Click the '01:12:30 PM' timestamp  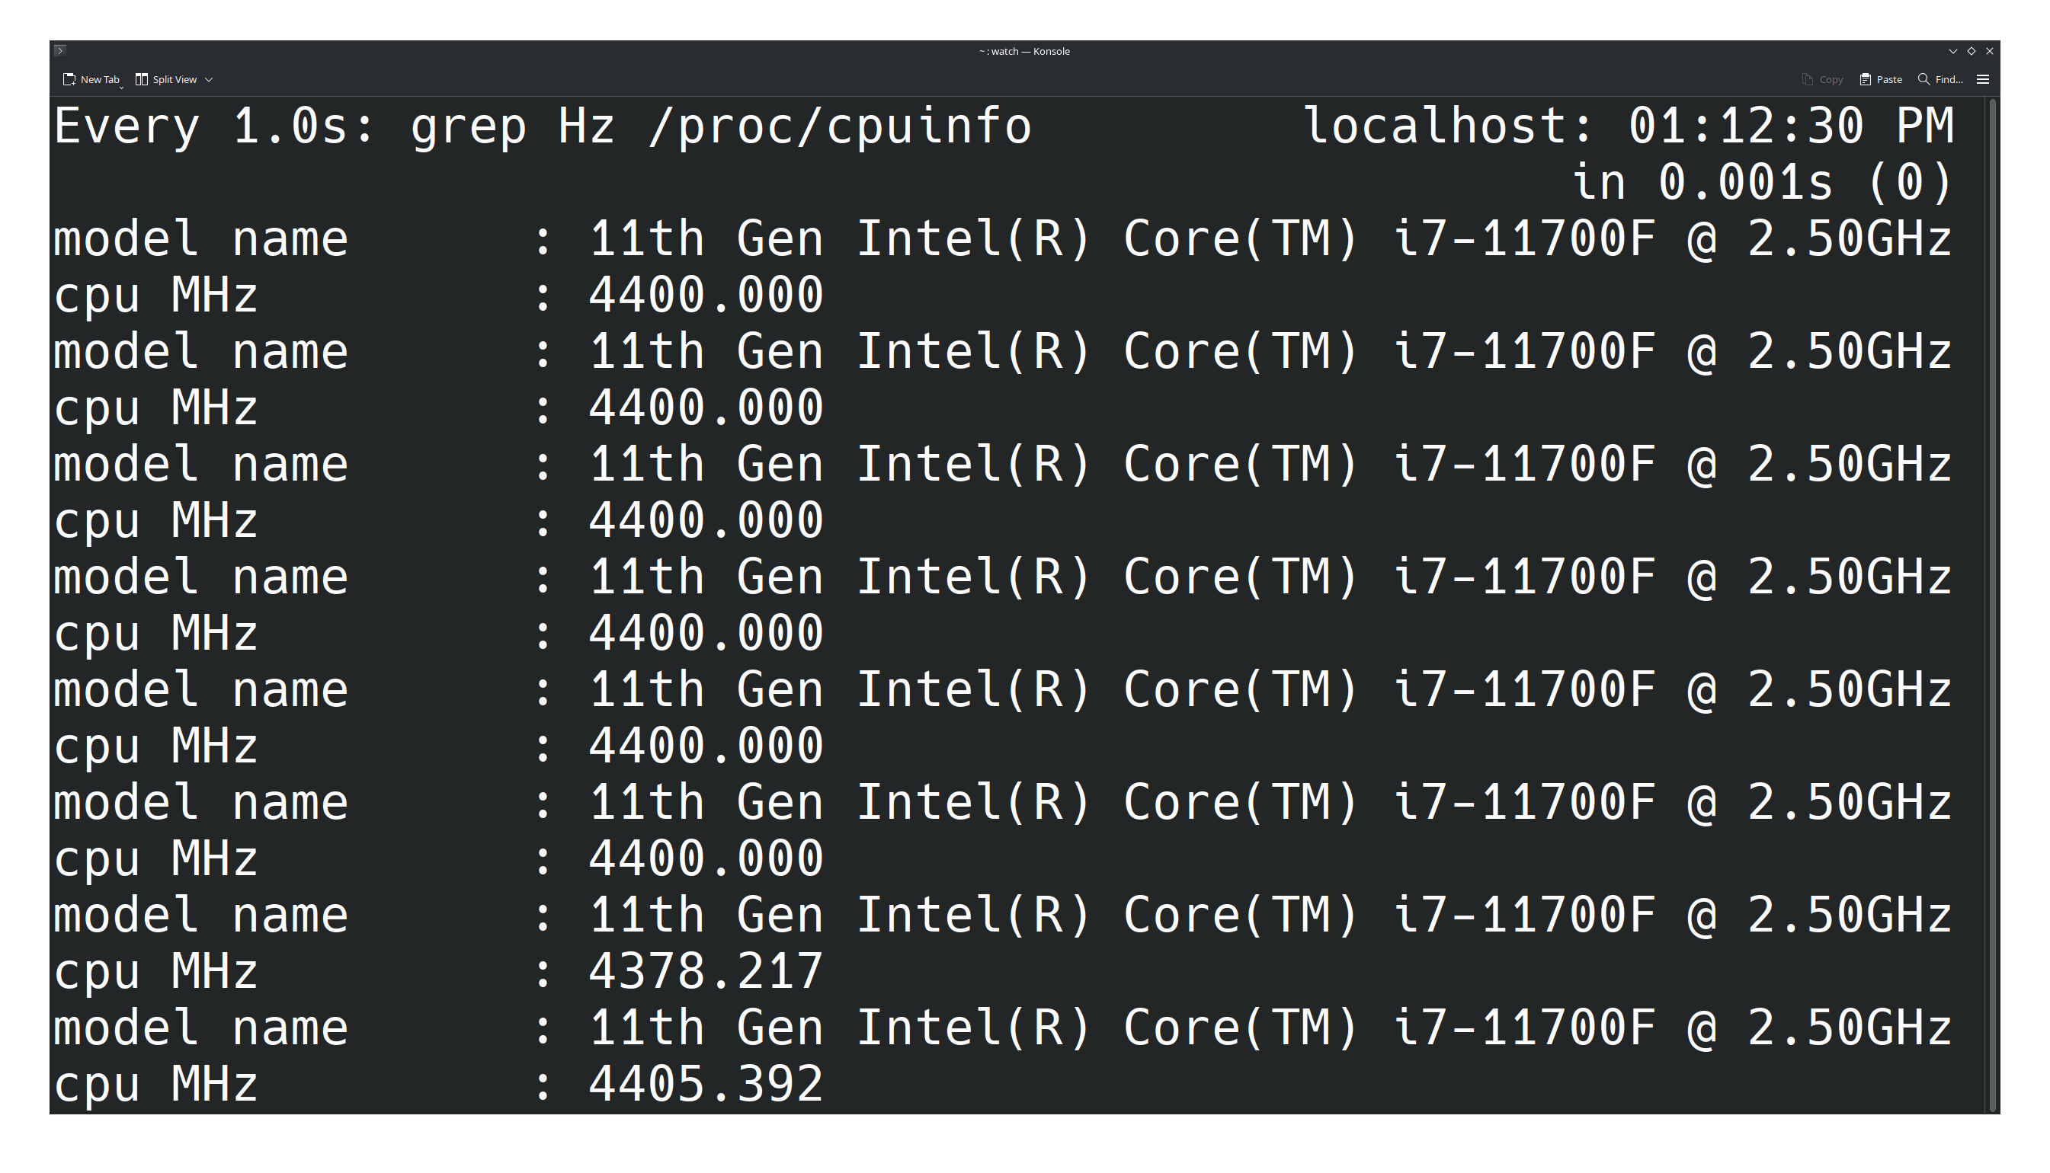[1792, 126]
